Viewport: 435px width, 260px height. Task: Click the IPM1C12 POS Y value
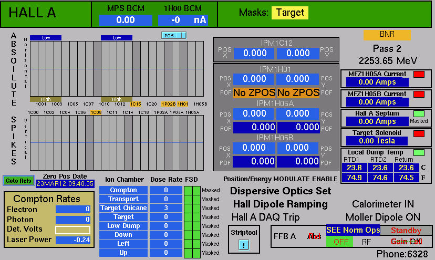[298, 53]
